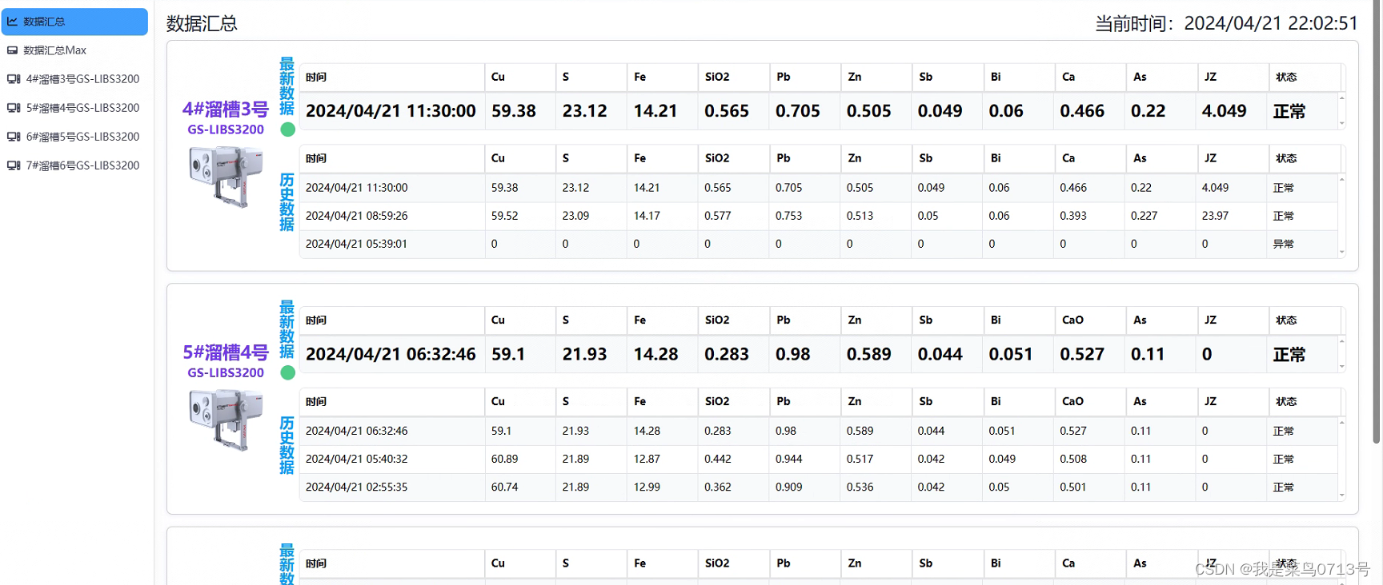Image resolution: width=1383 pixels, height=585 pixels.
Task: Click latest time 2024/04/21 06:32:46 bold cell
Action: click(x=391, y=354)
